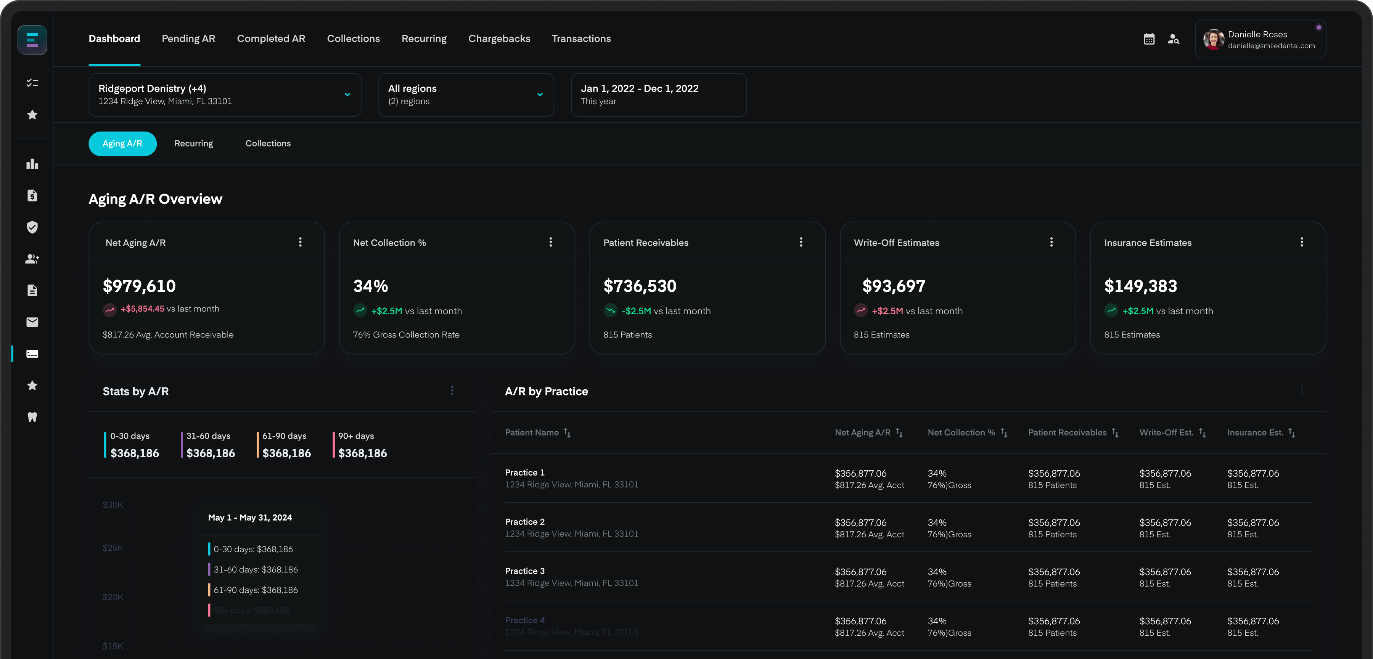This screenshot has height=659, width=1373.
Task: Select the Recurring sub-tab pill
Action: tap(193, 143)
